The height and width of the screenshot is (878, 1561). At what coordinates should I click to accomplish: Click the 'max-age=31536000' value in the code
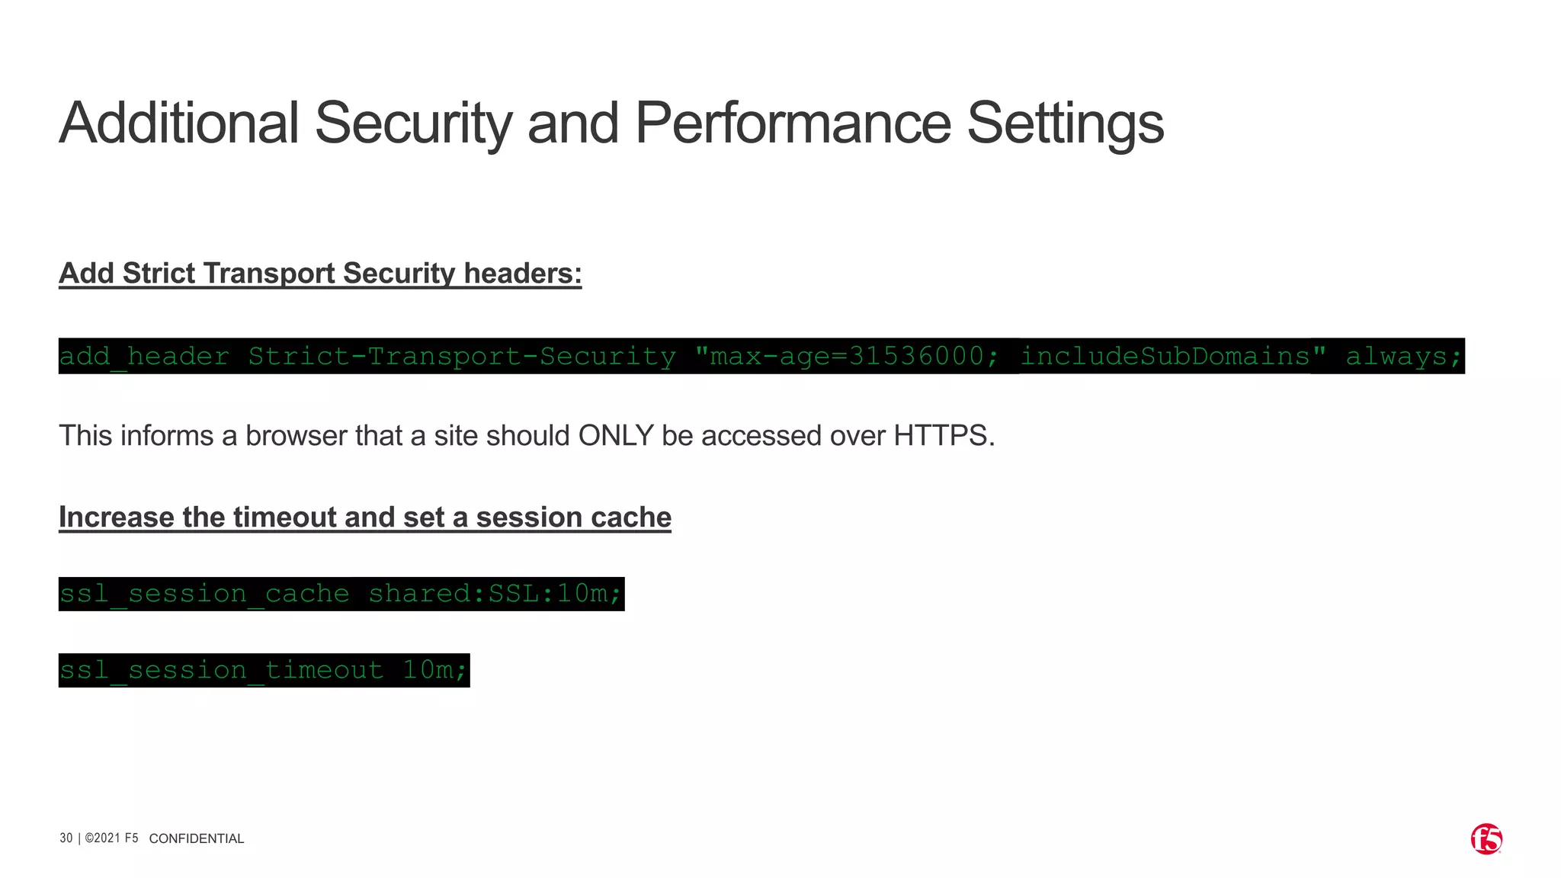pyautogui.click(x=848, y=356)
